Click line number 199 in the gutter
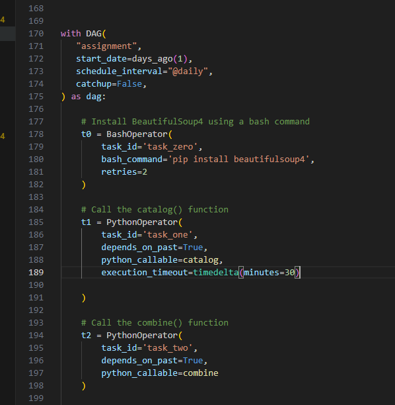The image size is (395, 405). 36,398
